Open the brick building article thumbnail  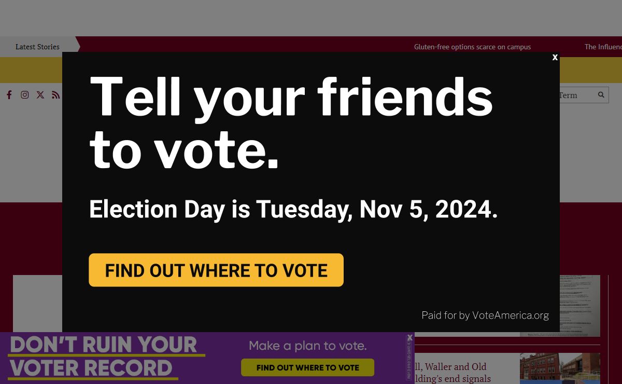pyautogui.click(x=560, y=368)
